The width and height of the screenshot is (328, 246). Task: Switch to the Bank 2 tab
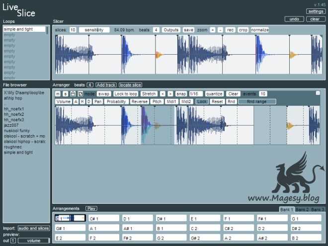(302, 210)
